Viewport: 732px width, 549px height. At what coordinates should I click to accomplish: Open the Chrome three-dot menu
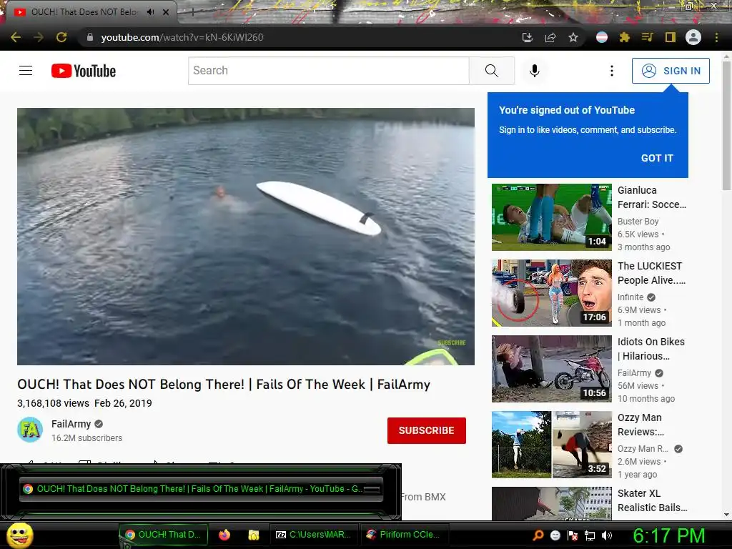coord(716,37)
